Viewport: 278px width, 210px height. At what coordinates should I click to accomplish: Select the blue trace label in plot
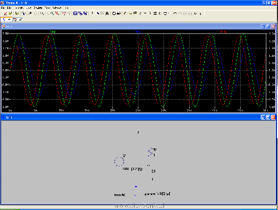point(138,32)
